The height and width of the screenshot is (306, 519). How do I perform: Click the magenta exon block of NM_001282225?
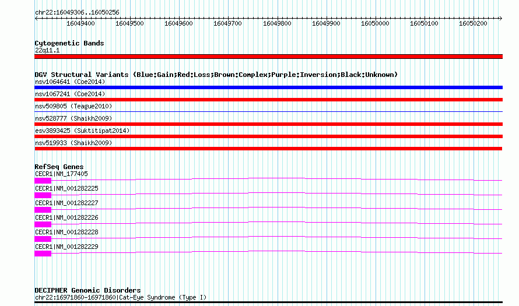(x=43, y=195)
